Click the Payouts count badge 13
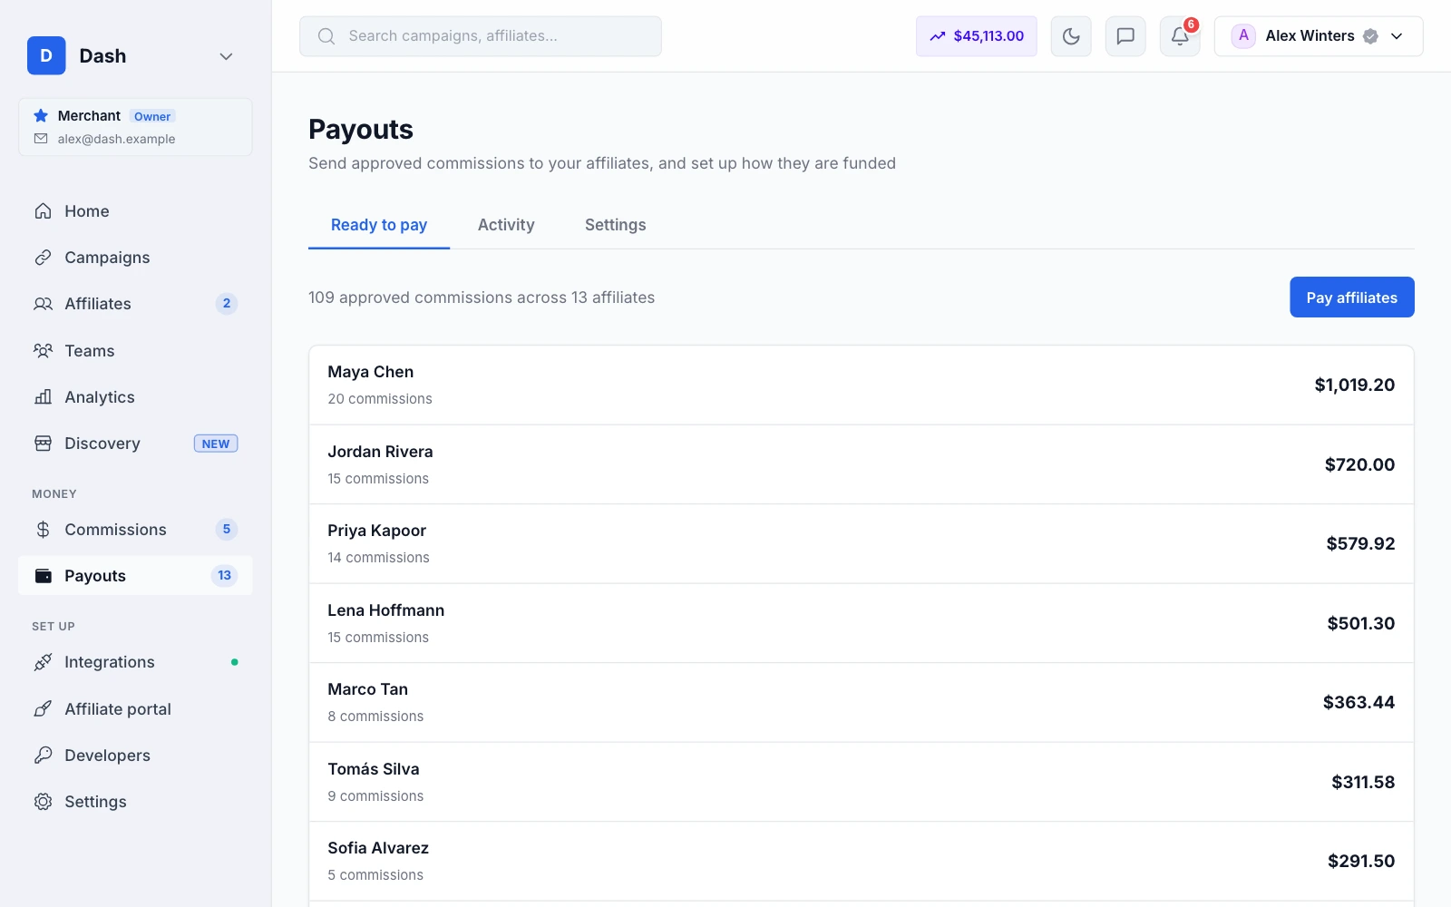This screenshot has height=907, width=1451. [224, 575]
